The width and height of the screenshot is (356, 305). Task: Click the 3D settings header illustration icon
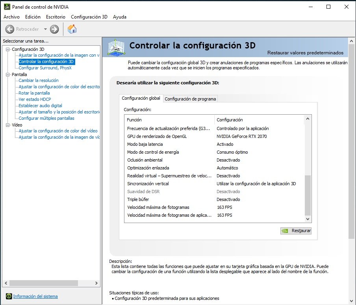(116, 47)
